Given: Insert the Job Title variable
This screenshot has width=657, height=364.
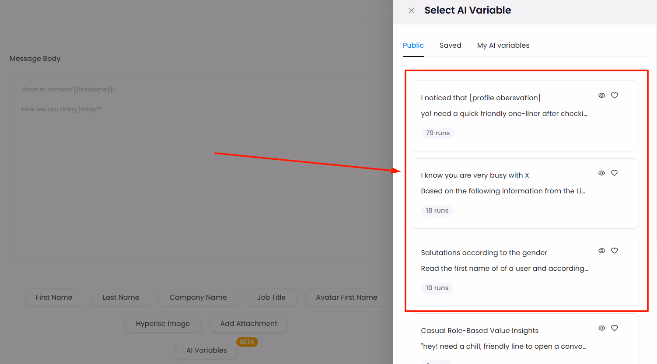Looking at the screenshot, I should pos(271,297).
